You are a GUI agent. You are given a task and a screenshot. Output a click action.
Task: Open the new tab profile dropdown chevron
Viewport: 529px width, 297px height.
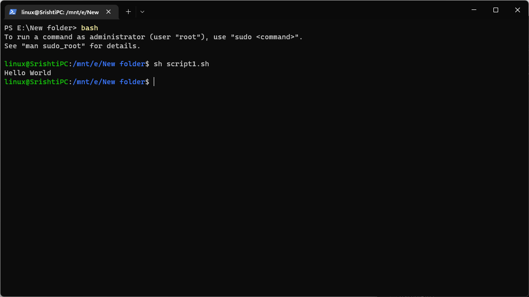pyautogui.click(x=141, y=12)
